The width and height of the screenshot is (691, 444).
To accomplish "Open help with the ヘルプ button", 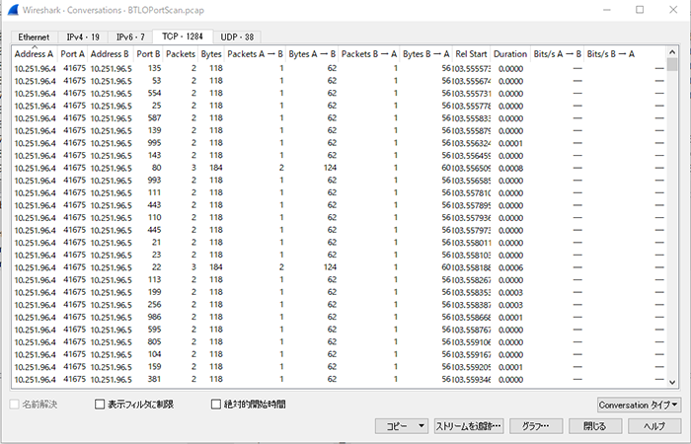I will pyautogui.click(x=653, y=426).
